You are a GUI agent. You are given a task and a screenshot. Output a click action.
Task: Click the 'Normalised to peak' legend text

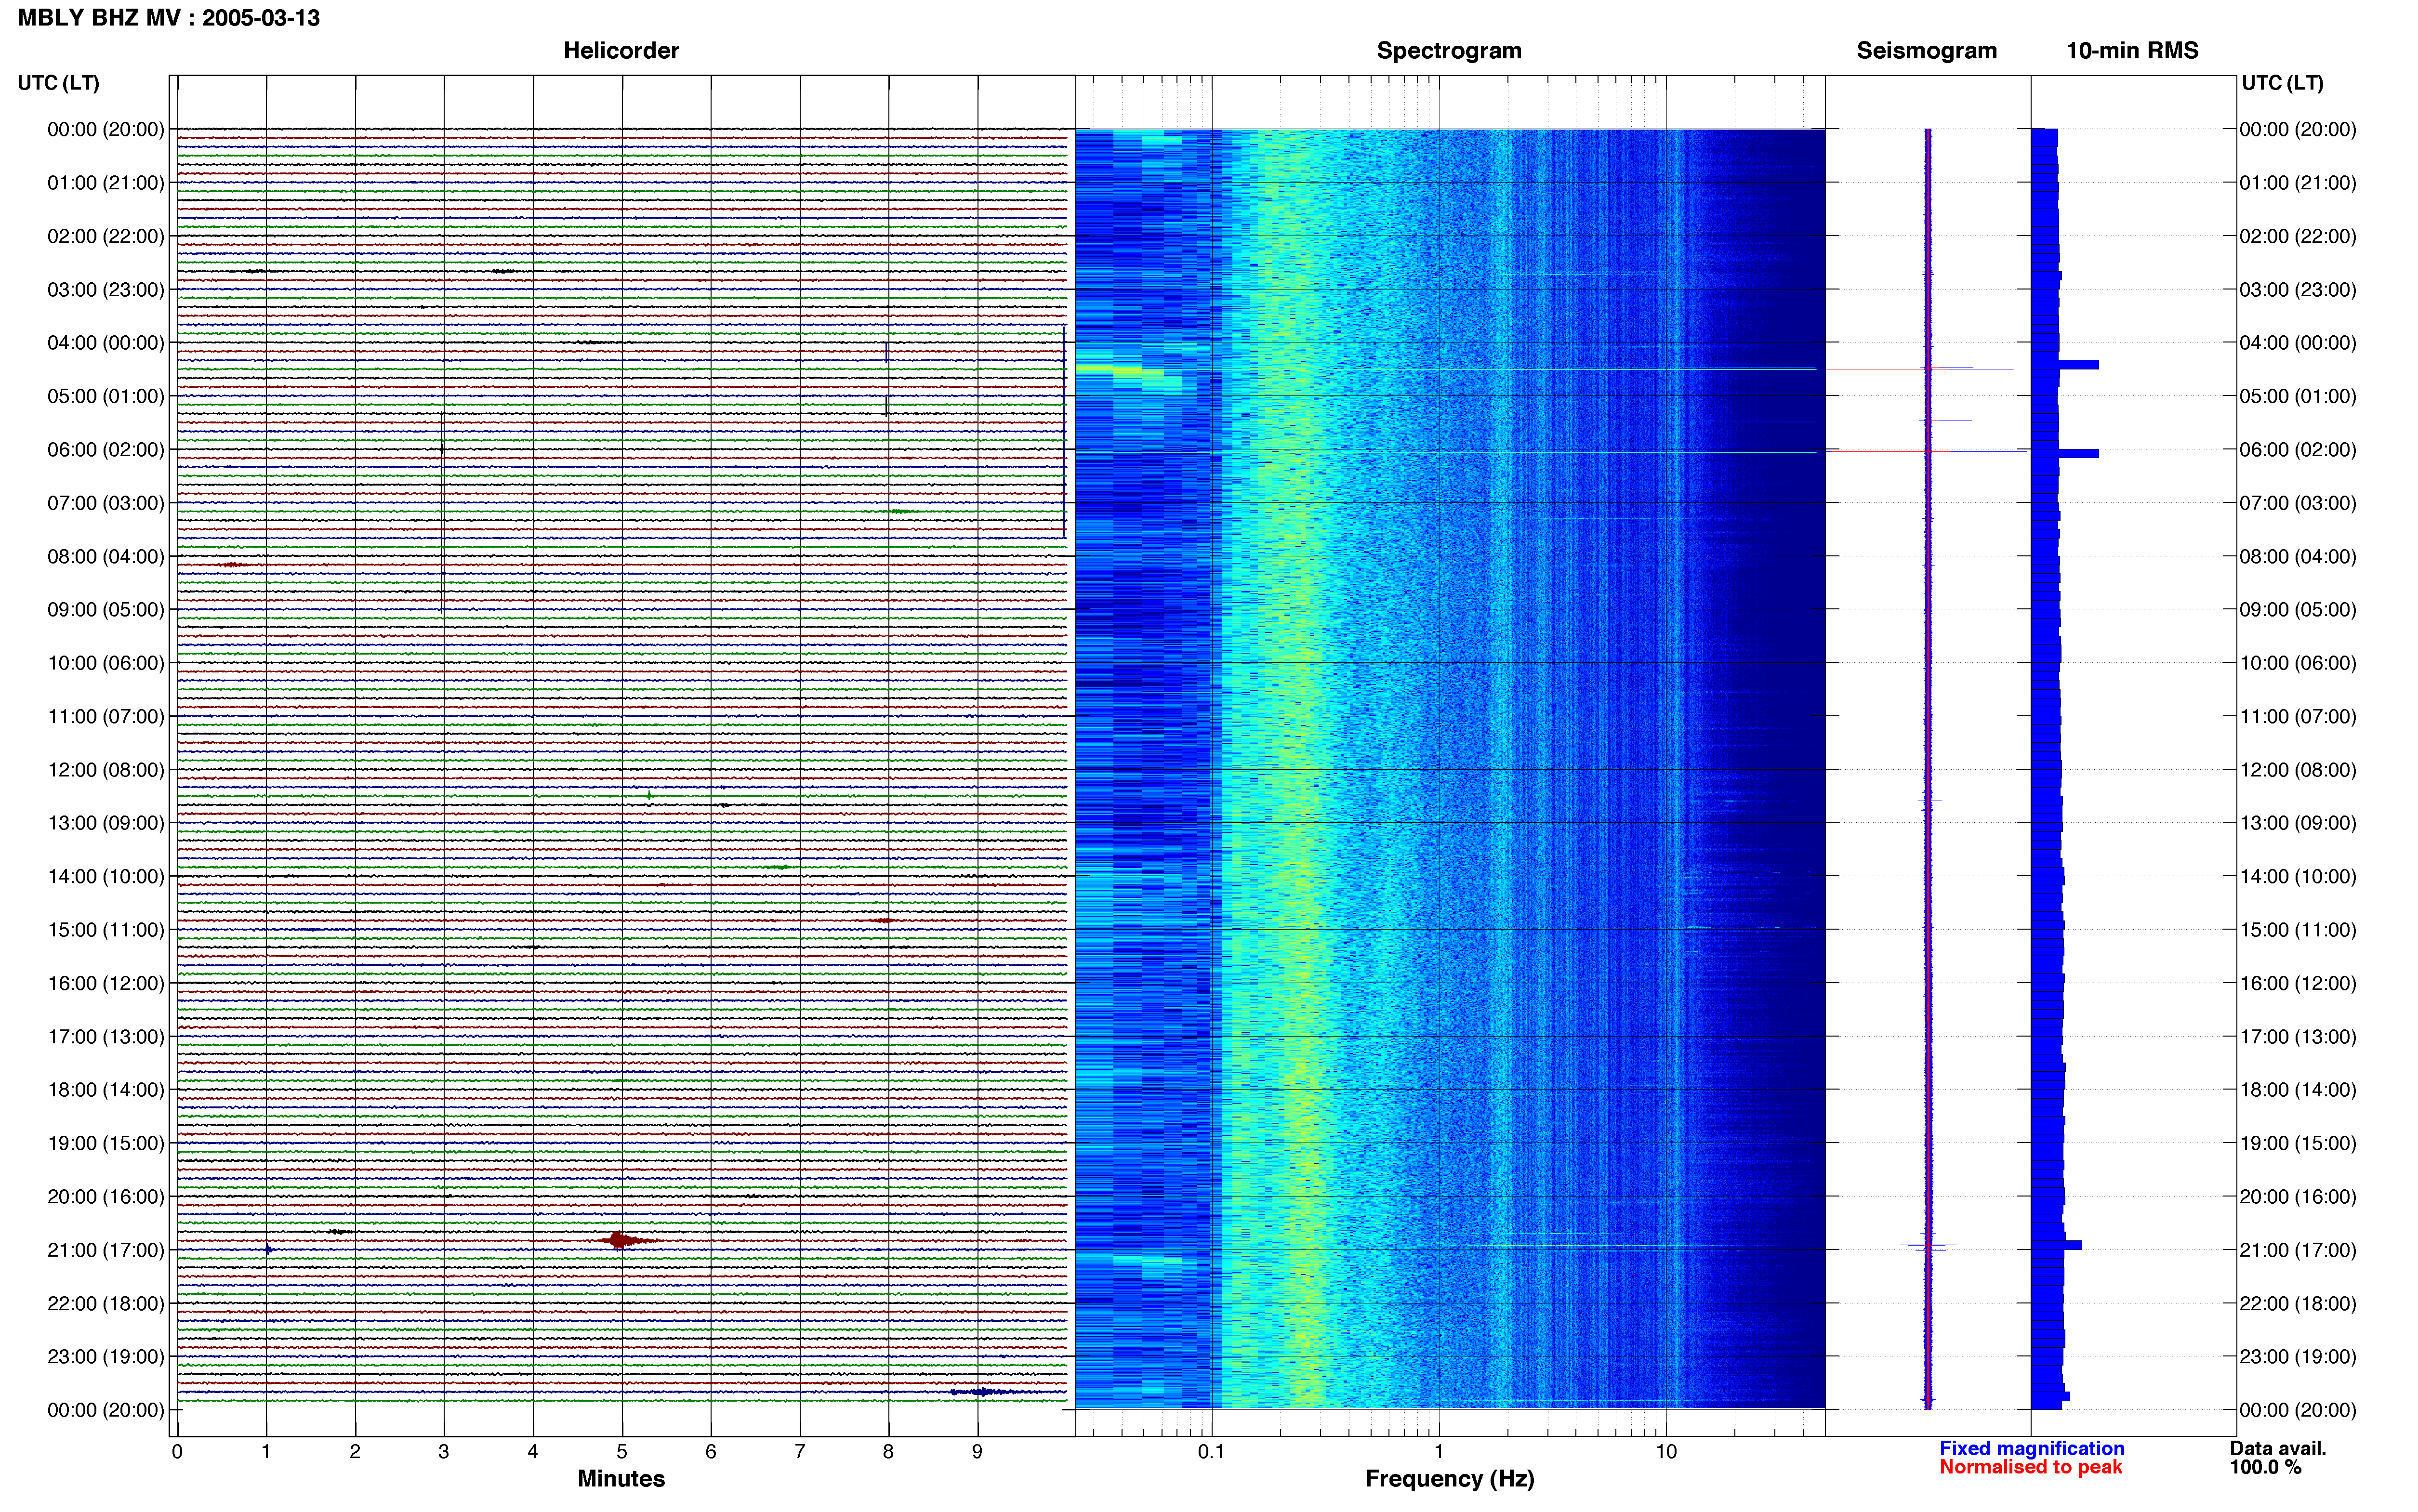tap(2030, 1467)
